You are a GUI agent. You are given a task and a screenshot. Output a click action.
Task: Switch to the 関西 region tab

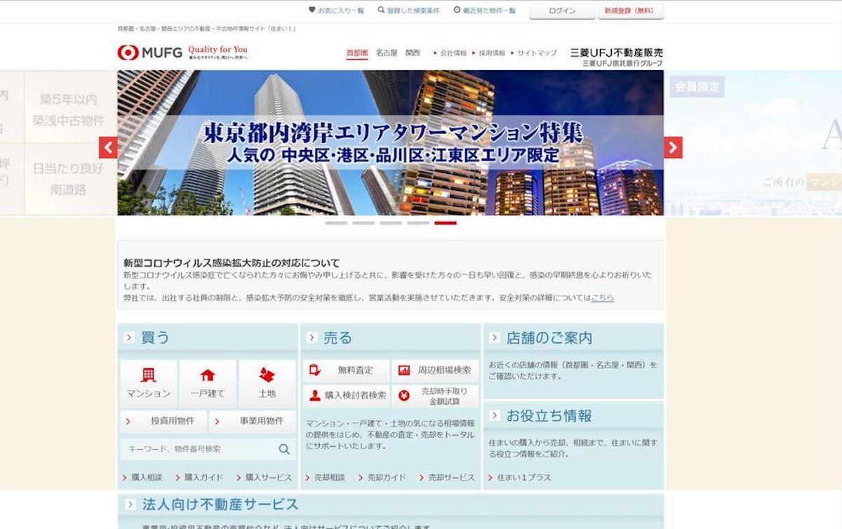coord(413,53)
